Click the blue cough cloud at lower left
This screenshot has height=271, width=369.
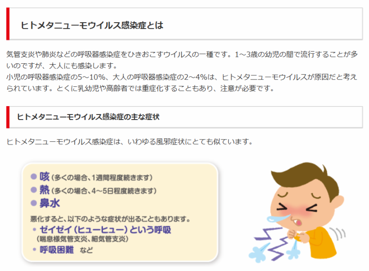pyautogui.click(x=259, y=253)
